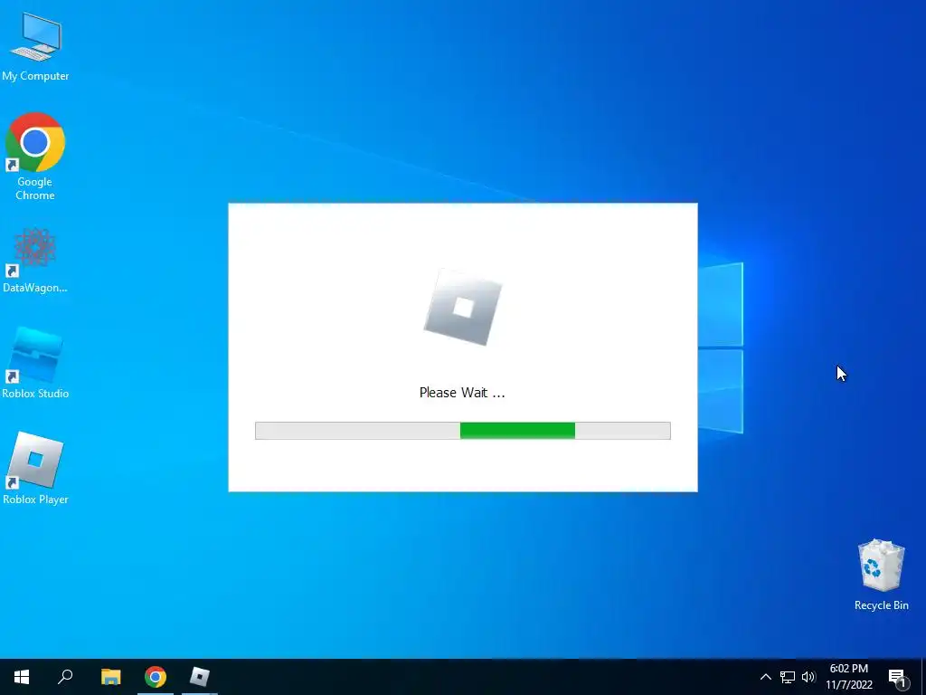This screenshot has width=926, height=695.
Task: Open the taskbar clock and date
Action: pyautogui.click(x=848, y=677)
